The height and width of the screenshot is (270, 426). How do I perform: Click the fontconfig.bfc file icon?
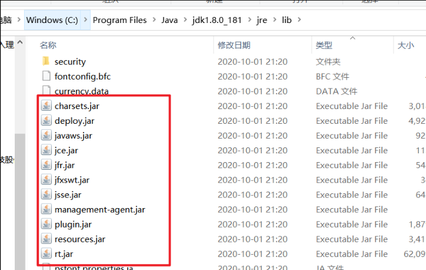coord(46,76)
